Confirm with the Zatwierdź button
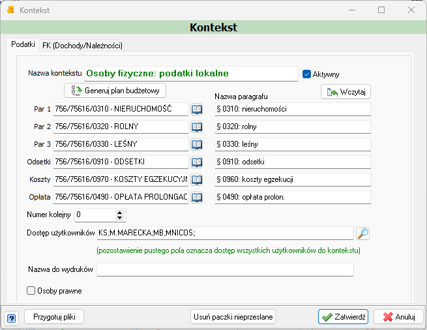The width and height of the screenshot is (427, 330). [343, 317]
